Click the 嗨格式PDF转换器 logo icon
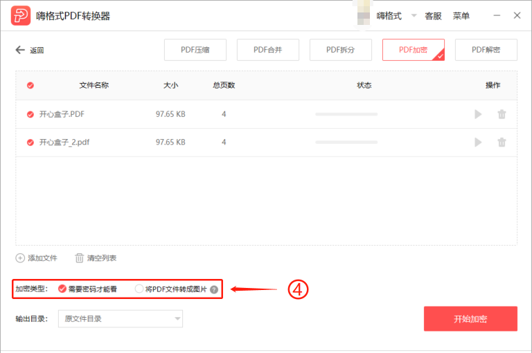Image resolution: width=532 pixels, height=353 pixels. point(21,16)
